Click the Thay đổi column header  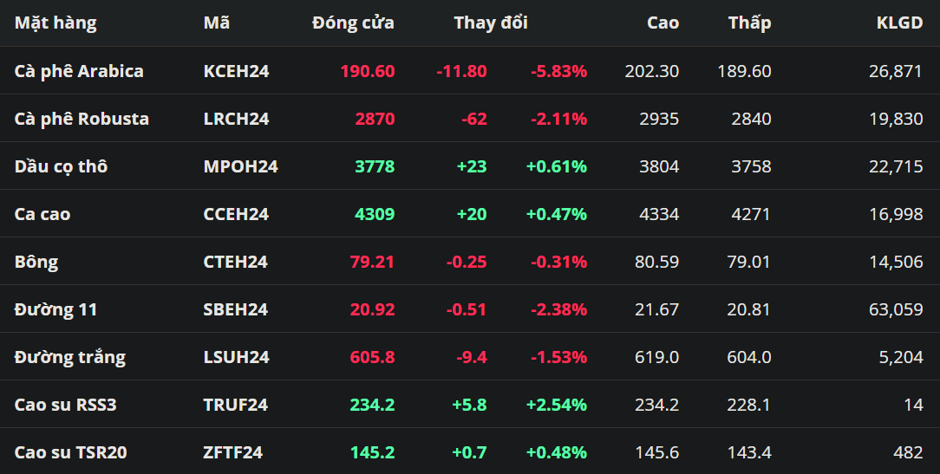coord(490,23)
